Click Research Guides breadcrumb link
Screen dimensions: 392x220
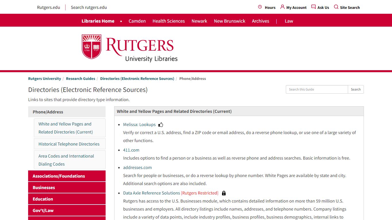[81, 78]
